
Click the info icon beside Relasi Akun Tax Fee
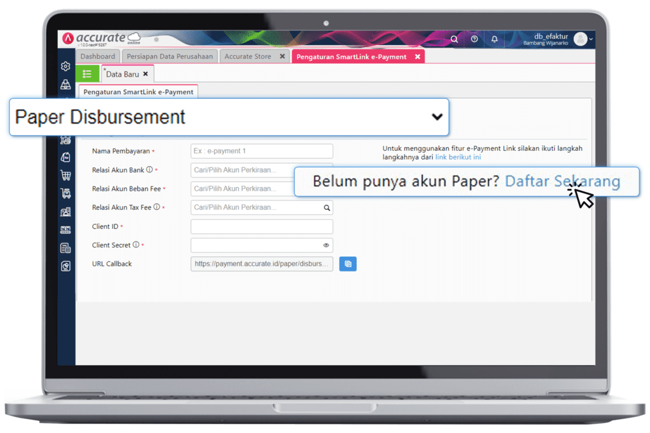(x=157, y=207)
